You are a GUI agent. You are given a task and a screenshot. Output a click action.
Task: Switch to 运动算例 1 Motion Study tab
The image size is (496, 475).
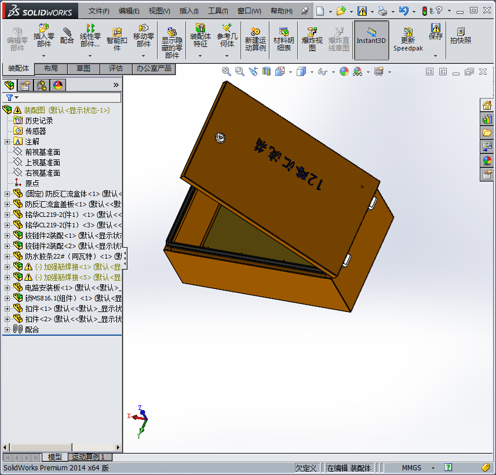point(90,457)
